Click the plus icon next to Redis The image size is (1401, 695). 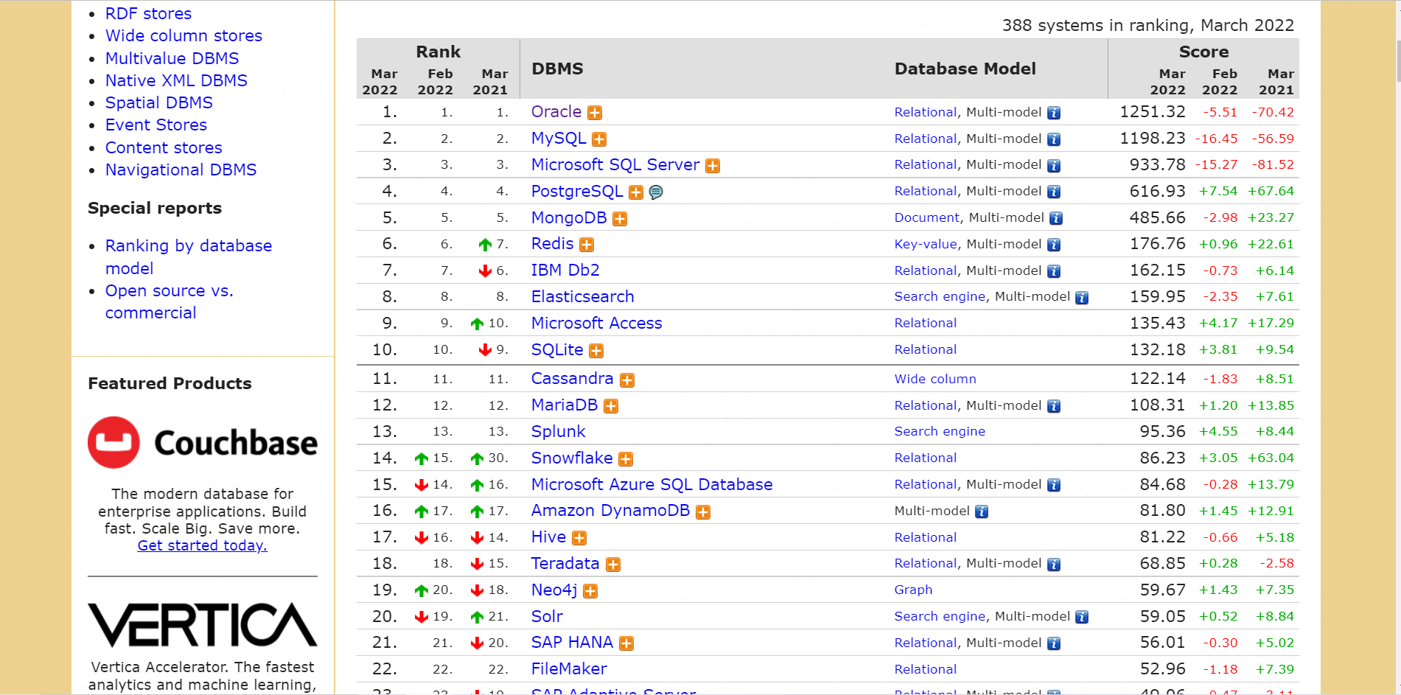[x=587, y=245]
